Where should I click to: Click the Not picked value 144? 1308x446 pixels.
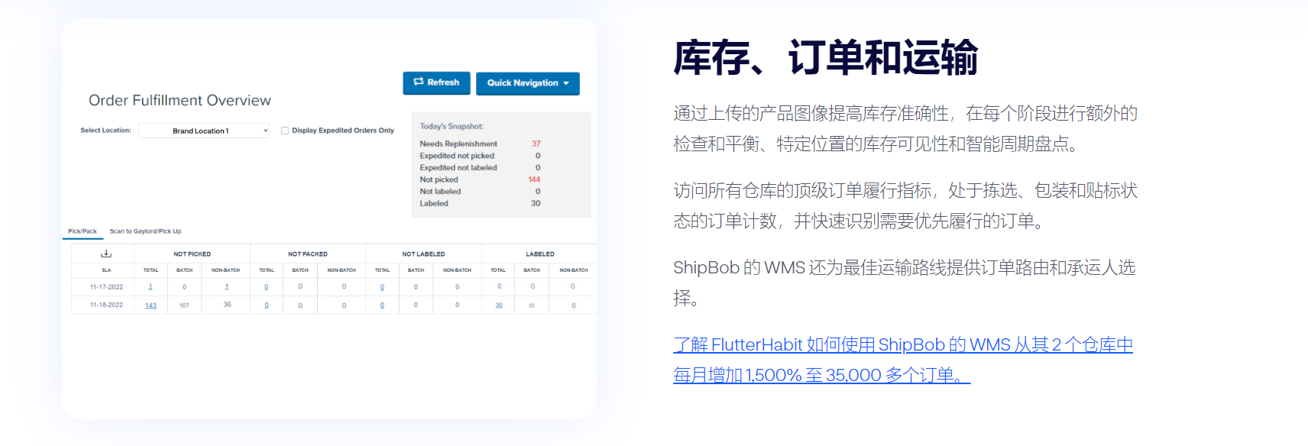point(534,179)
